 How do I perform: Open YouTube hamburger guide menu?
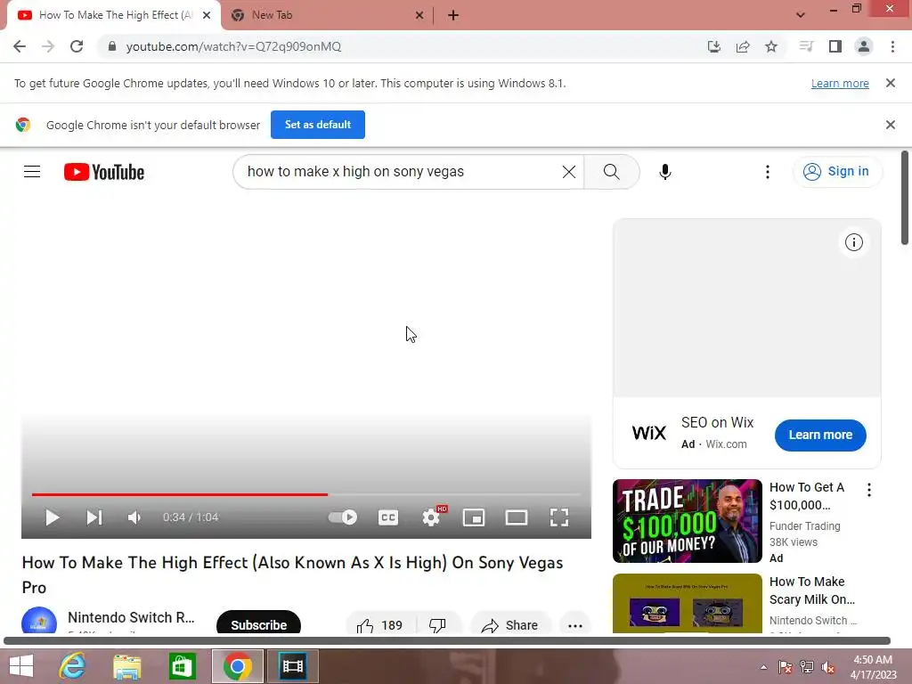[32, 172]
